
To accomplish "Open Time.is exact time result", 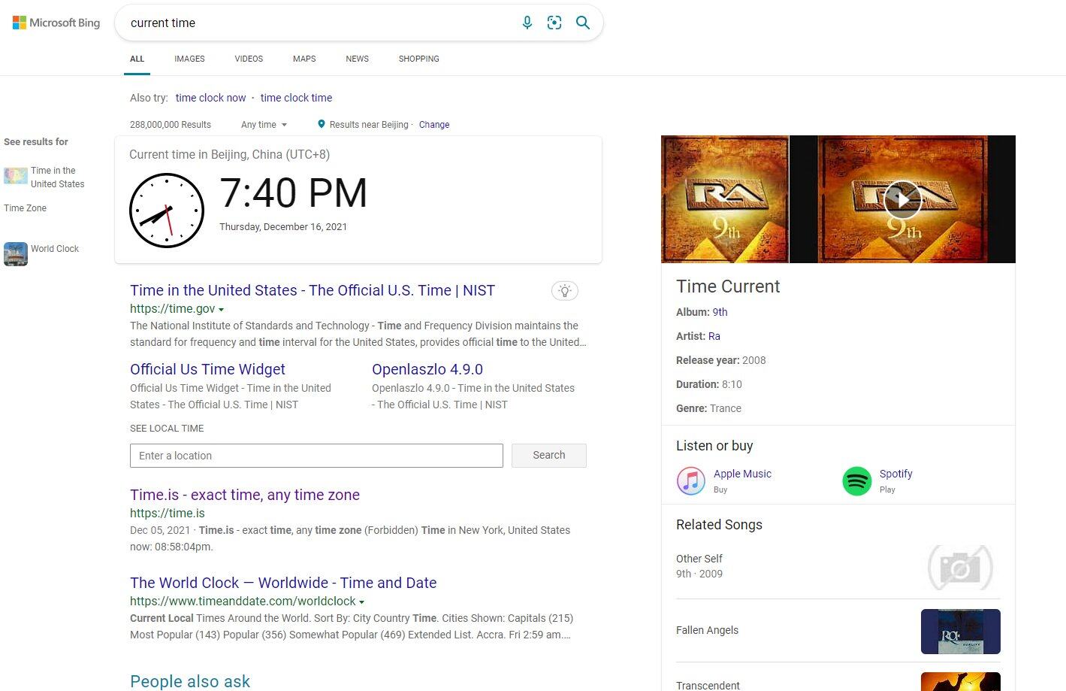I will [245, 495].
